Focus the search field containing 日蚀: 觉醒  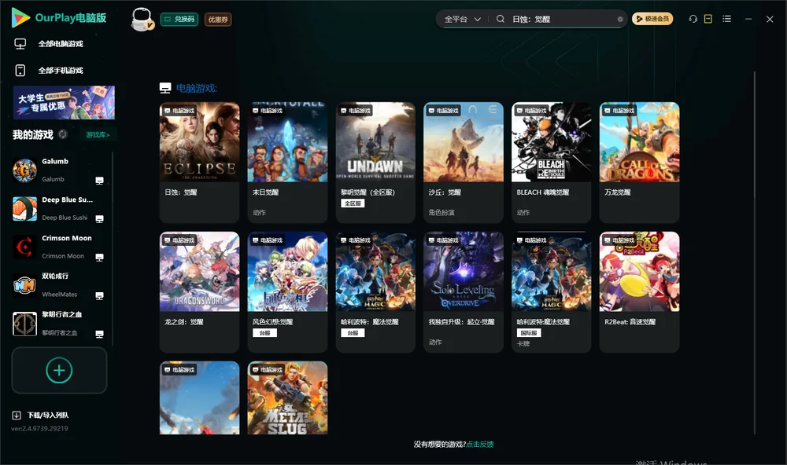(x=562, y=19)
